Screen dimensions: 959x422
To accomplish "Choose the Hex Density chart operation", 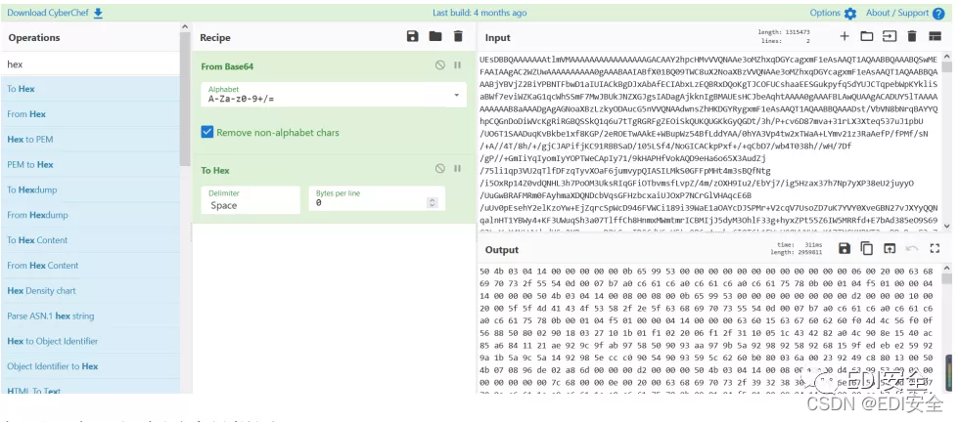I will [90, 291].
